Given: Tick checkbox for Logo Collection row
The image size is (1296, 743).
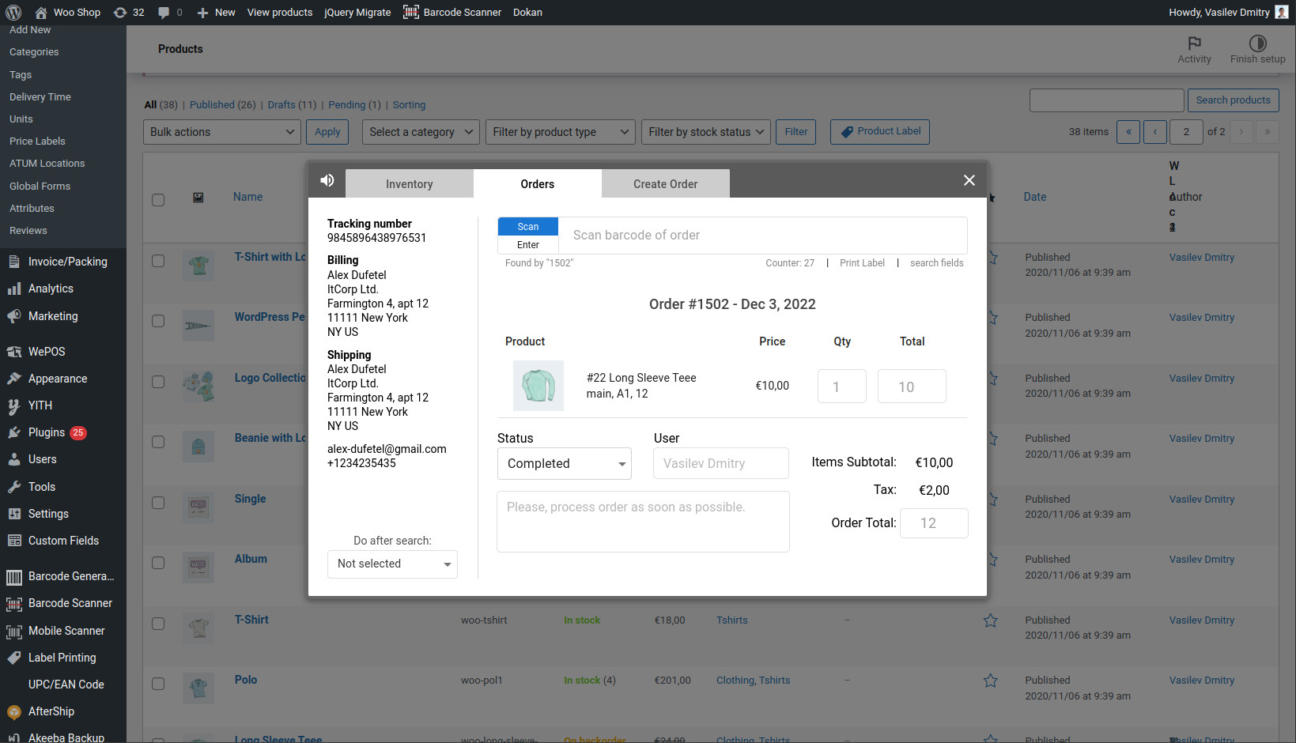Looking at the screenshot, I should coord(158,382).
